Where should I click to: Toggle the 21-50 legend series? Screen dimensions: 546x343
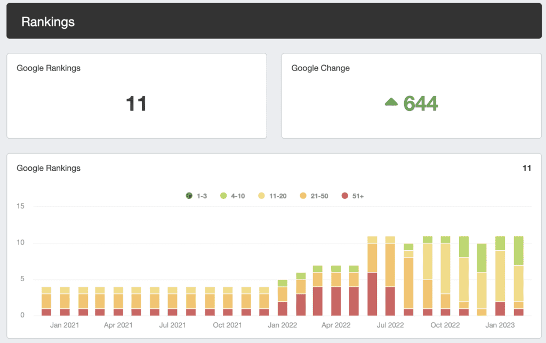[314, 196]
